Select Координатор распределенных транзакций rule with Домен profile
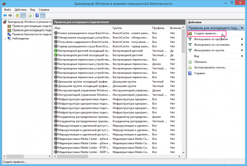Screen dimensions: 247x166 coord(84,117)
